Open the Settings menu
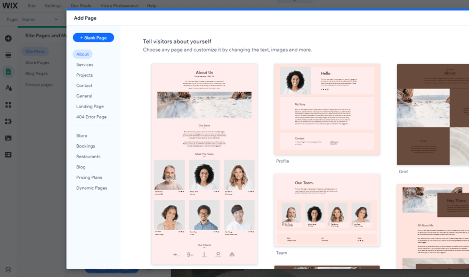469x277 pixels. (53, 5)
